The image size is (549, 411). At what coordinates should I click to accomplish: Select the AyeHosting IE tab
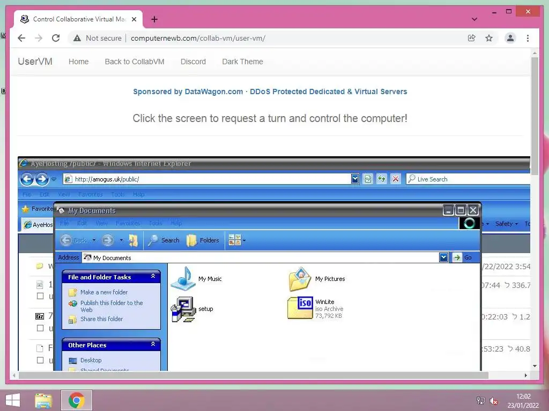pyautogui.click(x=38, y=225)
